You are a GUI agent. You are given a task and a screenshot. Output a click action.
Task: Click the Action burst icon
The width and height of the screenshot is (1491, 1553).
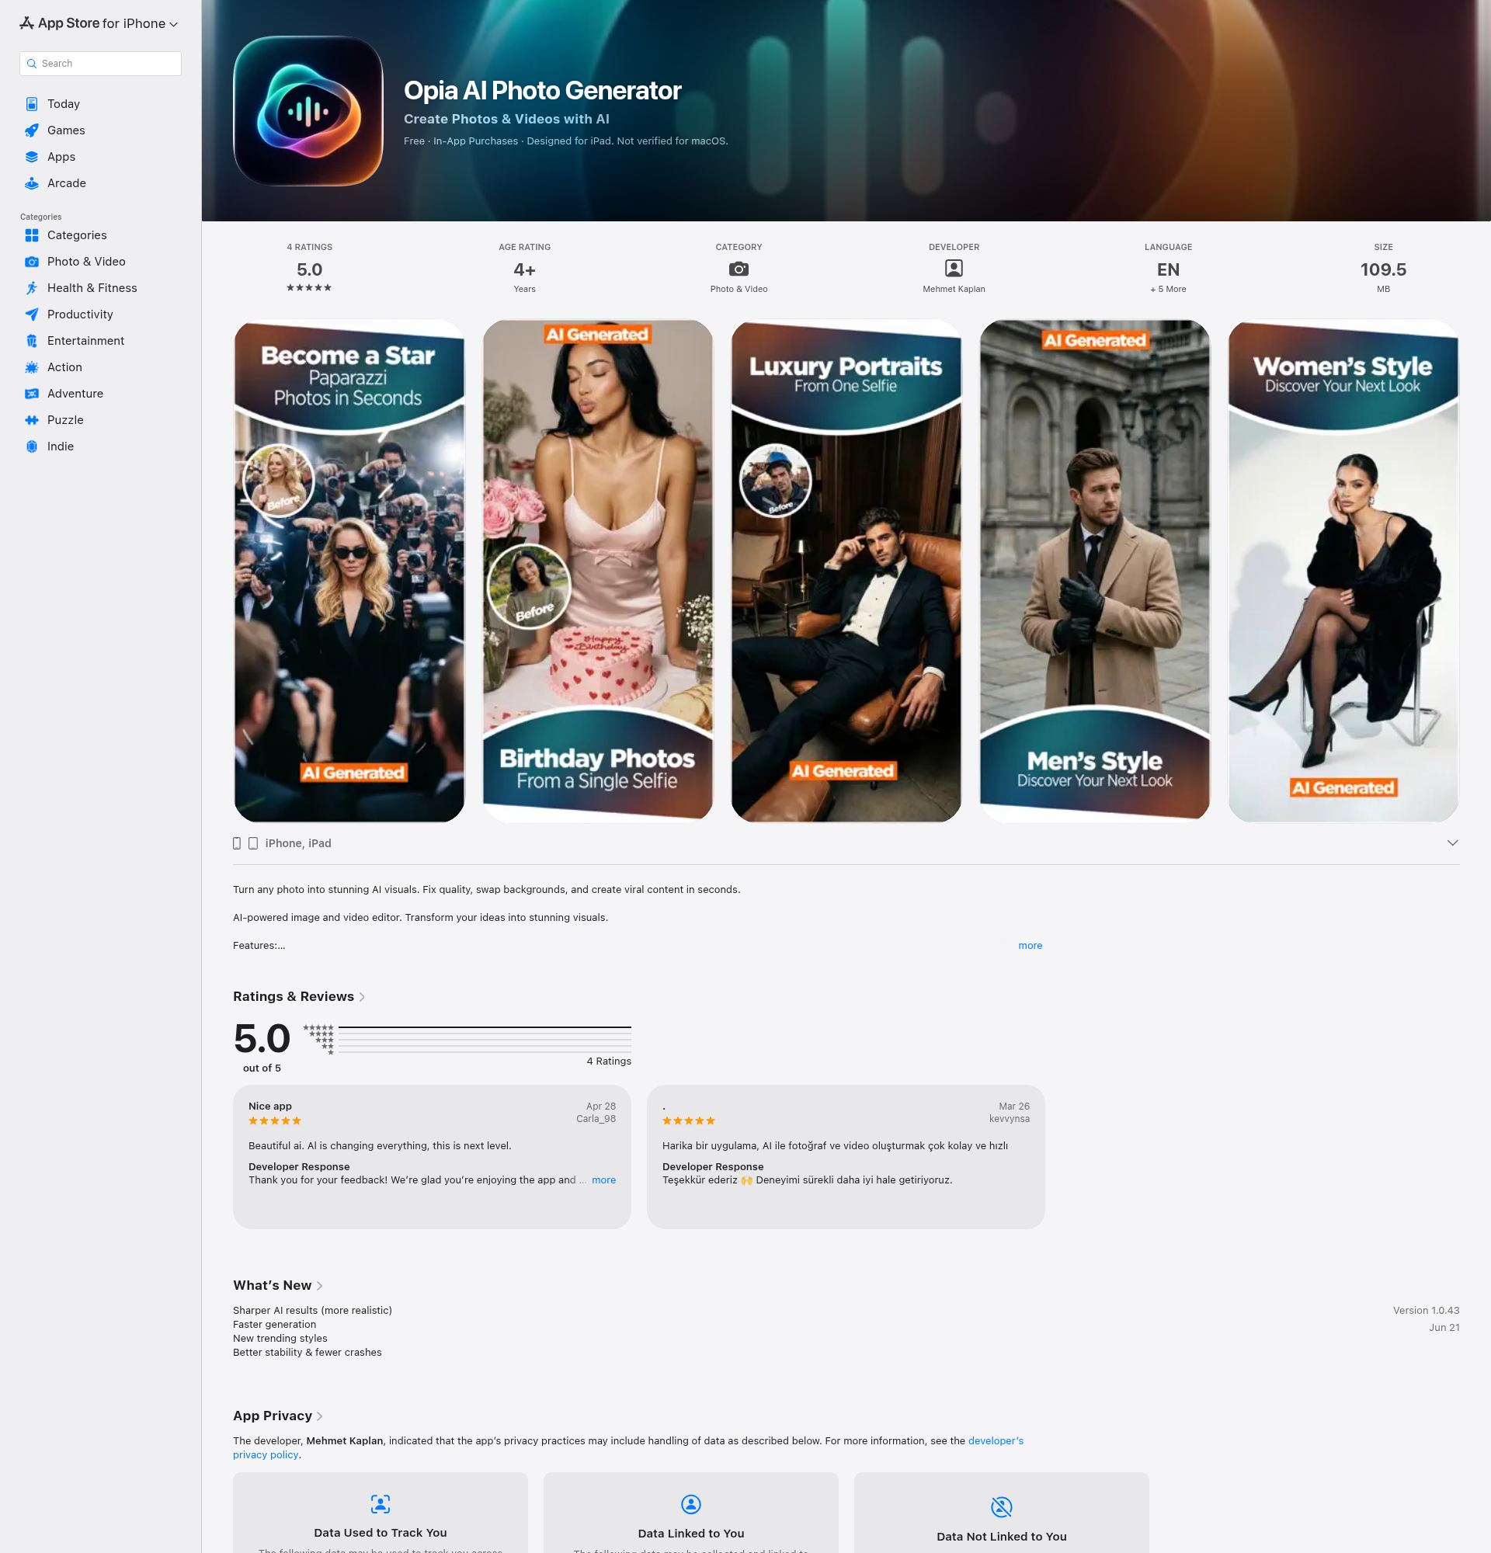click(x=32, y=367)
